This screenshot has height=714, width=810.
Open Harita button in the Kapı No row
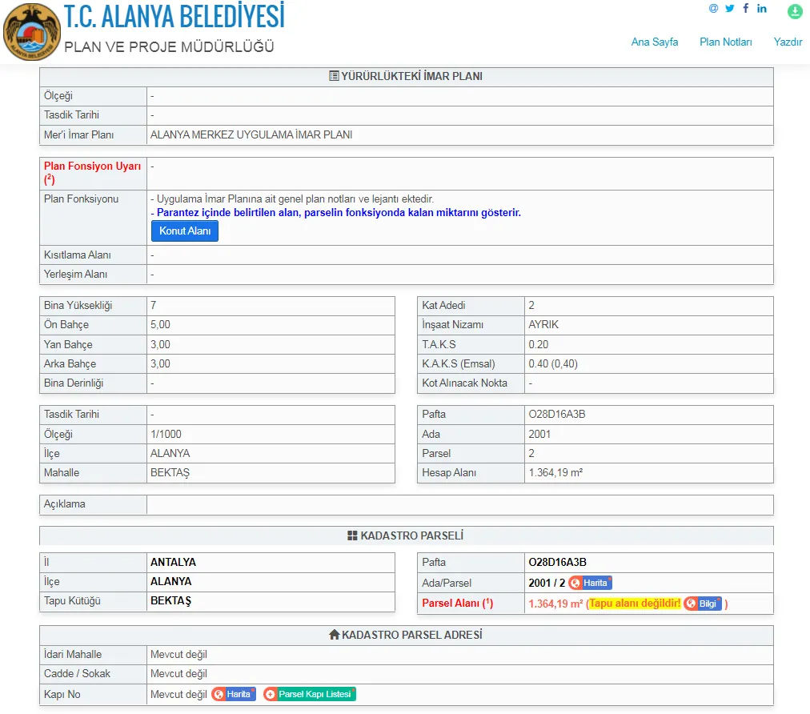point(234,694)
